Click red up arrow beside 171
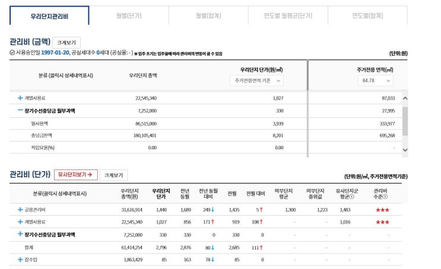The image size is (441, 269). pos(212,222)
